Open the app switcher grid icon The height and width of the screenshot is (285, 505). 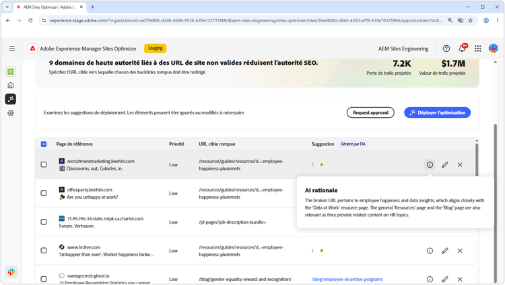tap(477, 49)
